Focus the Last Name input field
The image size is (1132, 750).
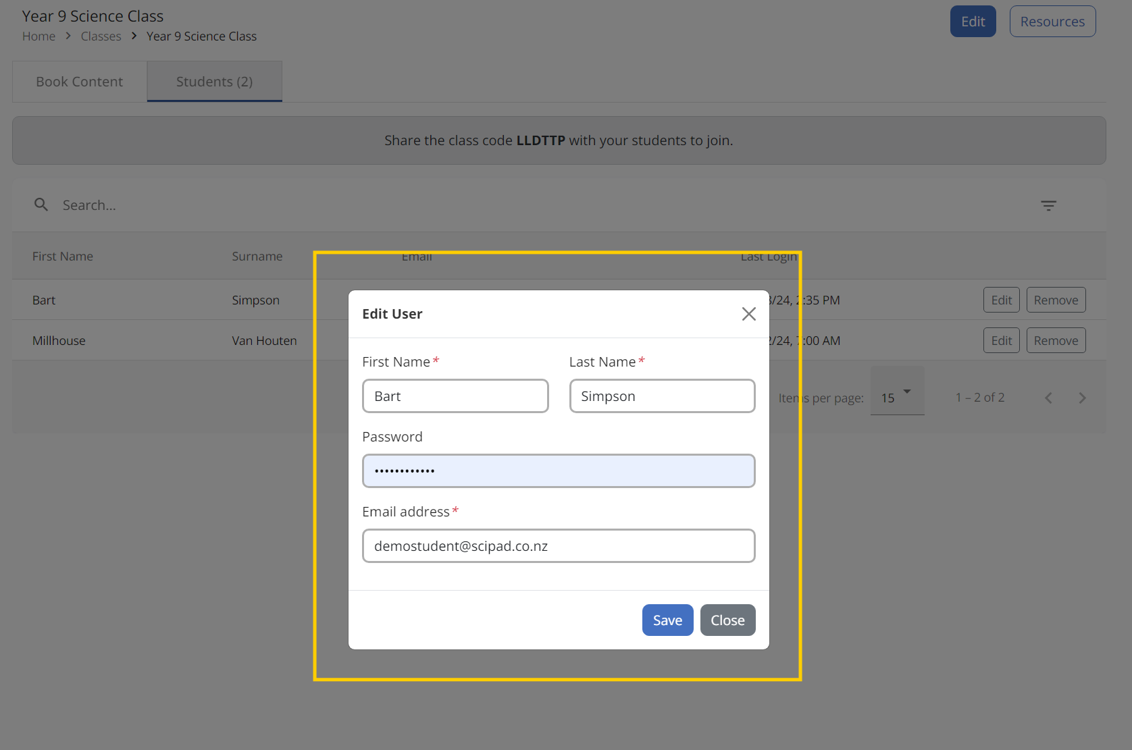(x=662, y=396)
